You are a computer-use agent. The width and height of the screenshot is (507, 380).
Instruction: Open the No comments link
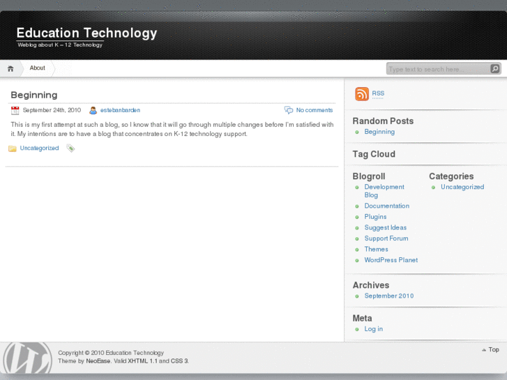[315, 110]
